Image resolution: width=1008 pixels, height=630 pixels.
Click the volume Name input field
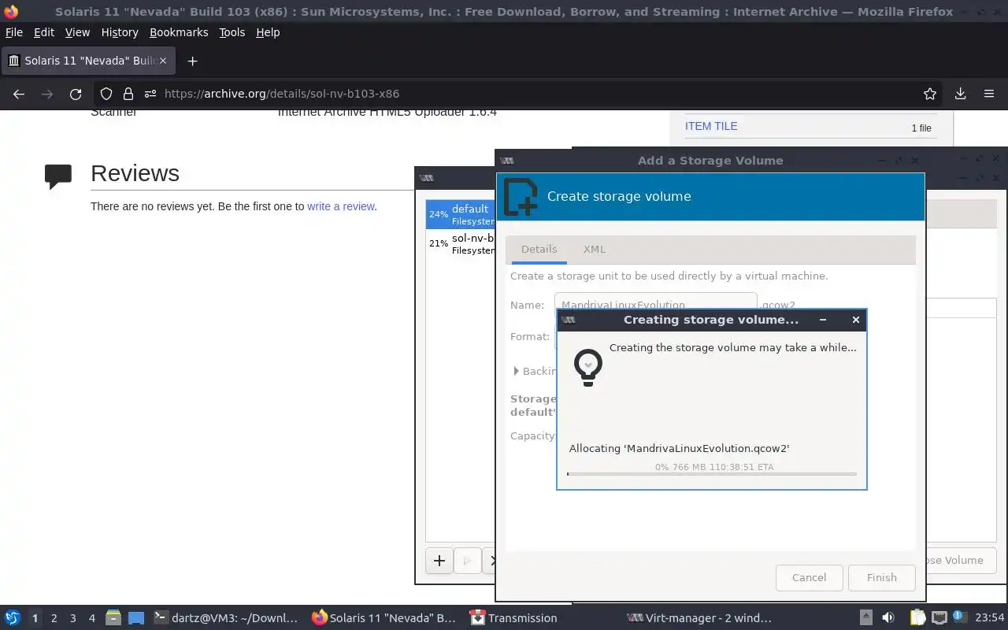click(x=655, y=305)
